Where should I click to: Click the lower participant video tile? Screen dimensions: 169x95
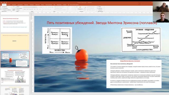pos(161,17)
